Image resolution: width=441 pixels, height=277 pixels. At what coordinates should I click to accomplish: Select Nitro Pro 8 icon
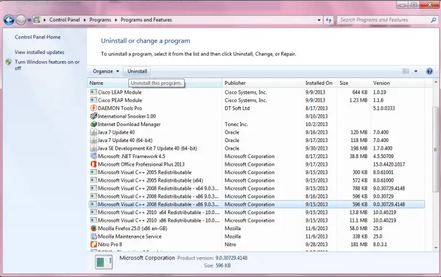point(93,244)
